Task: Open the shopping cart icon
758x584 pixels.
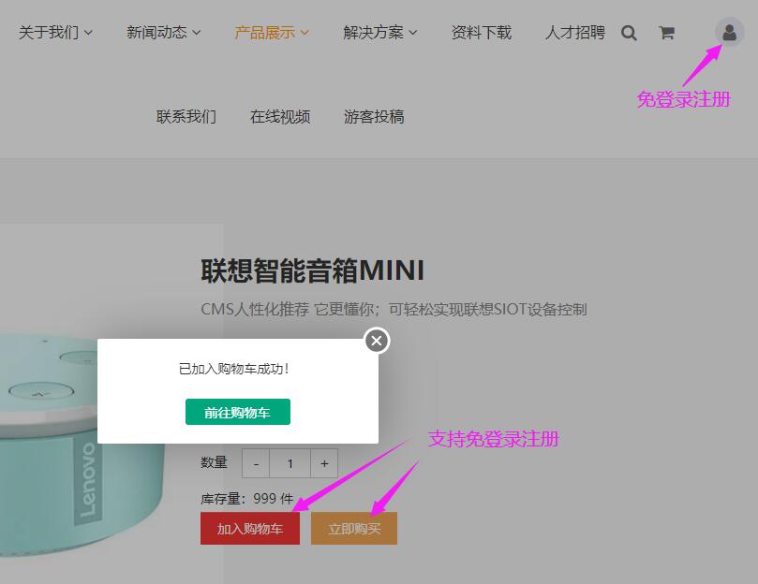Action: [x=666, y=33]
